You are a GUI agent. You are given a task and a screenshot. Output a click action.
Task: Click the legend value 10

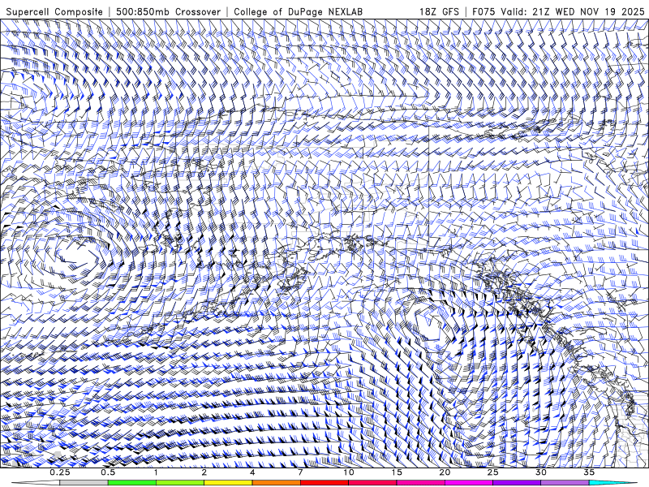click(349, 472)
